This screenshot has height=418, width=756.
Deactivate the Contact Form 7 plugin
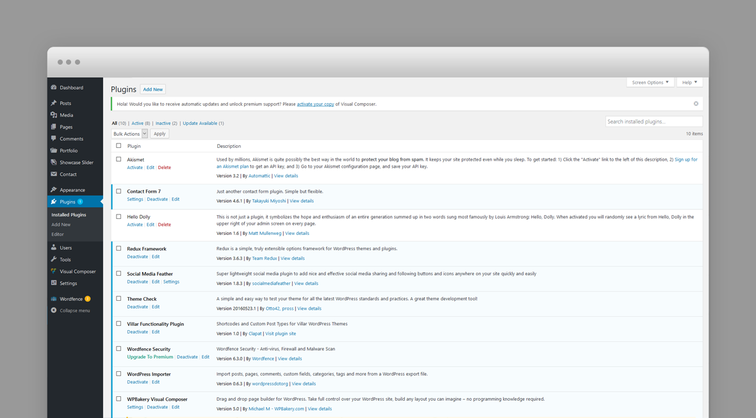(x=158, y=199)
